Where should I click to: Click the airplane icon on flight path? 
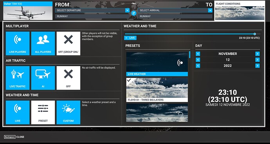133,3
